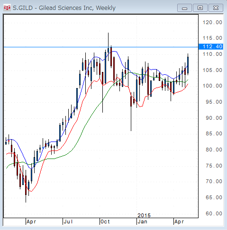Screen dimensions: 227x230
Task: Click the Jan label on time axis
Action: point(143,221)
